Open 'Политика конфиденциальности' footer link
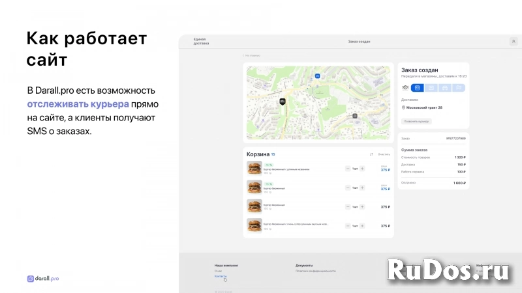Image resolution: width=522 pixels, height=293 pixels. 316,271
